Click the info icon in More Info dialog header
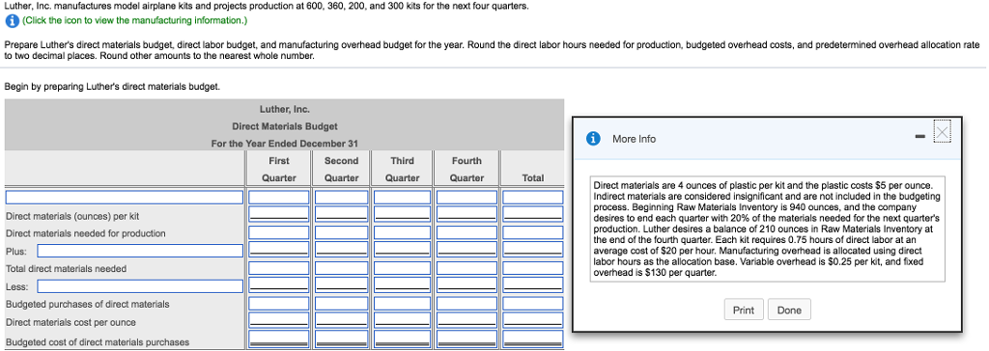This screenshot has height=351, width=989. (x=594, y=139)
